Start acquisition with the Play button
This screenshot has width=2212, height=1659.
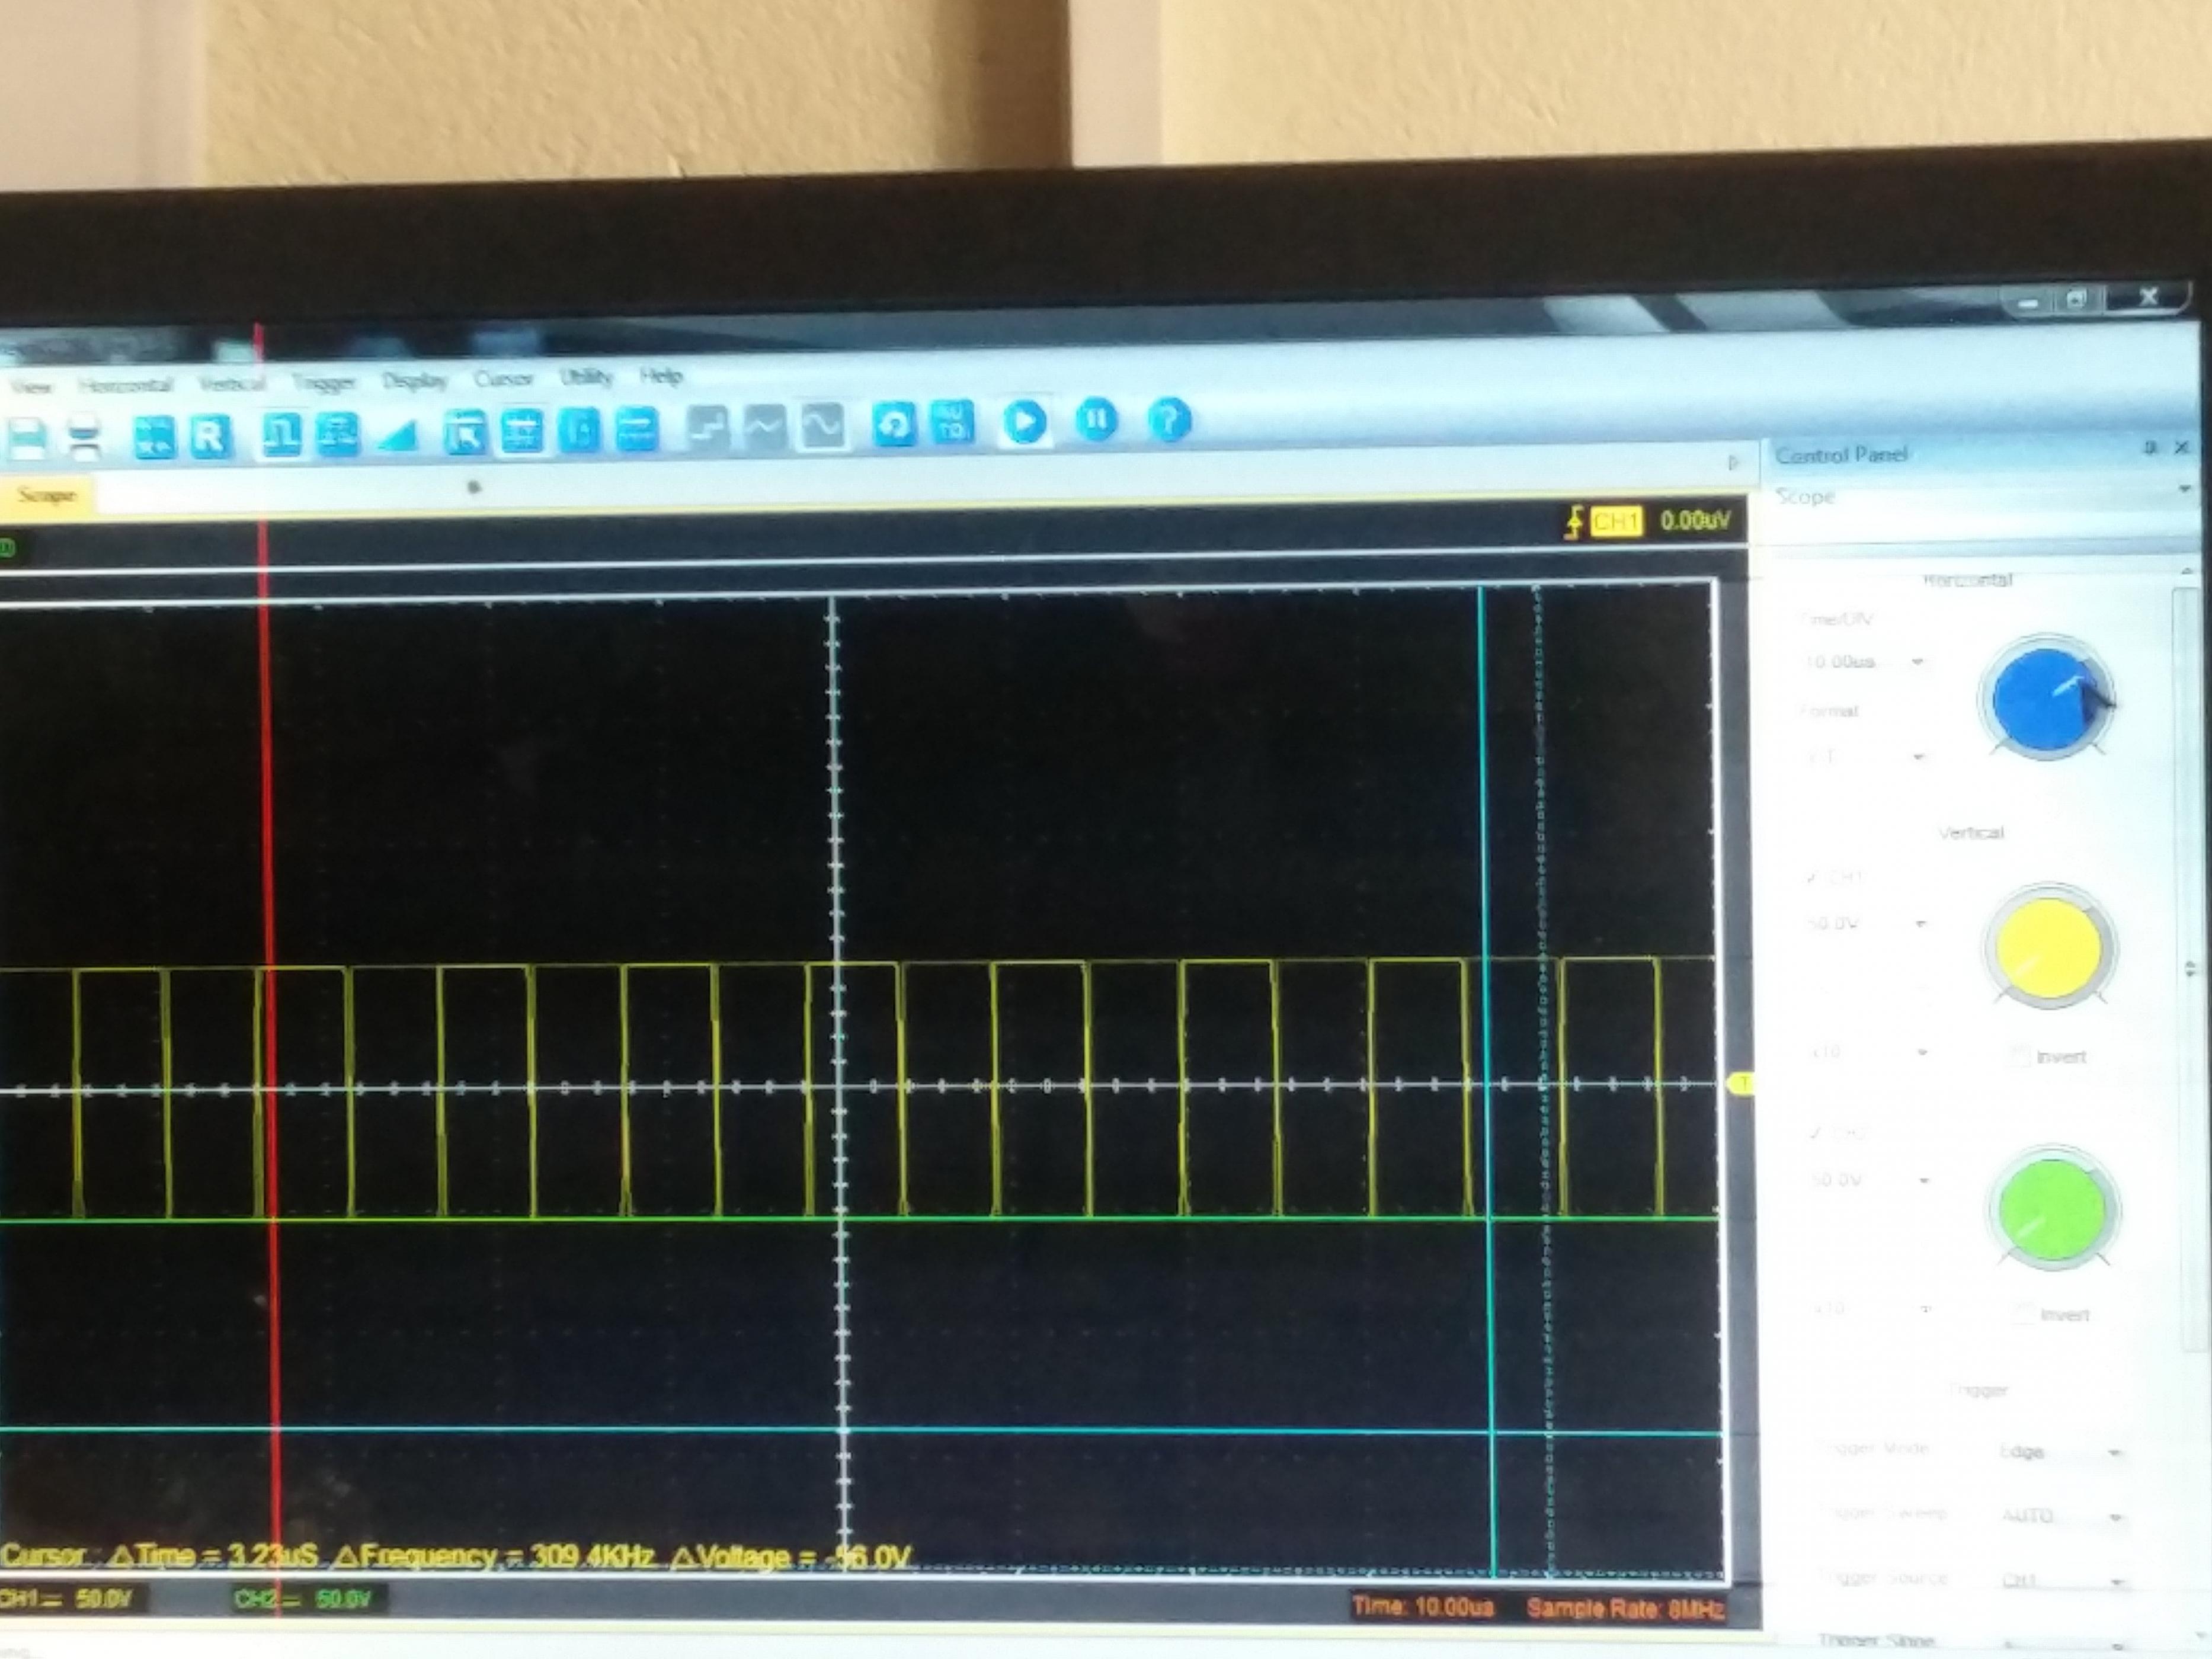pos(1024,422)
